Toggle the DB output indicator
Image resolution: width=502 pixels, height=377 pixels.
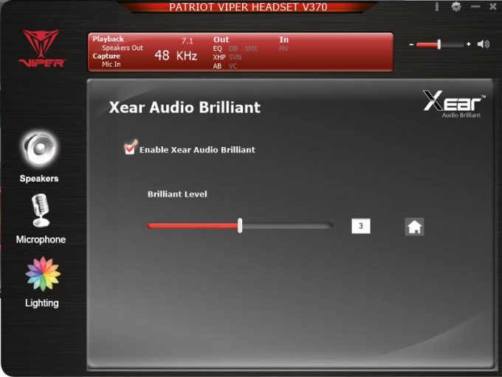coord(233,48)
